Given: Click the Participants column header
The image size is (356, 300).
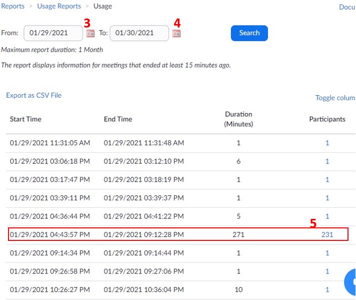Looking at the screenshot, I should click(327, 119).
